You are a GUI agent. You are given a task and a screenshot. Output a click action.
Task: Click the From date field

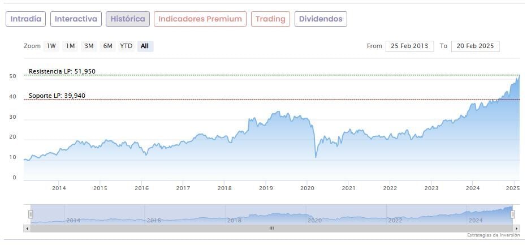coord(409,46)
